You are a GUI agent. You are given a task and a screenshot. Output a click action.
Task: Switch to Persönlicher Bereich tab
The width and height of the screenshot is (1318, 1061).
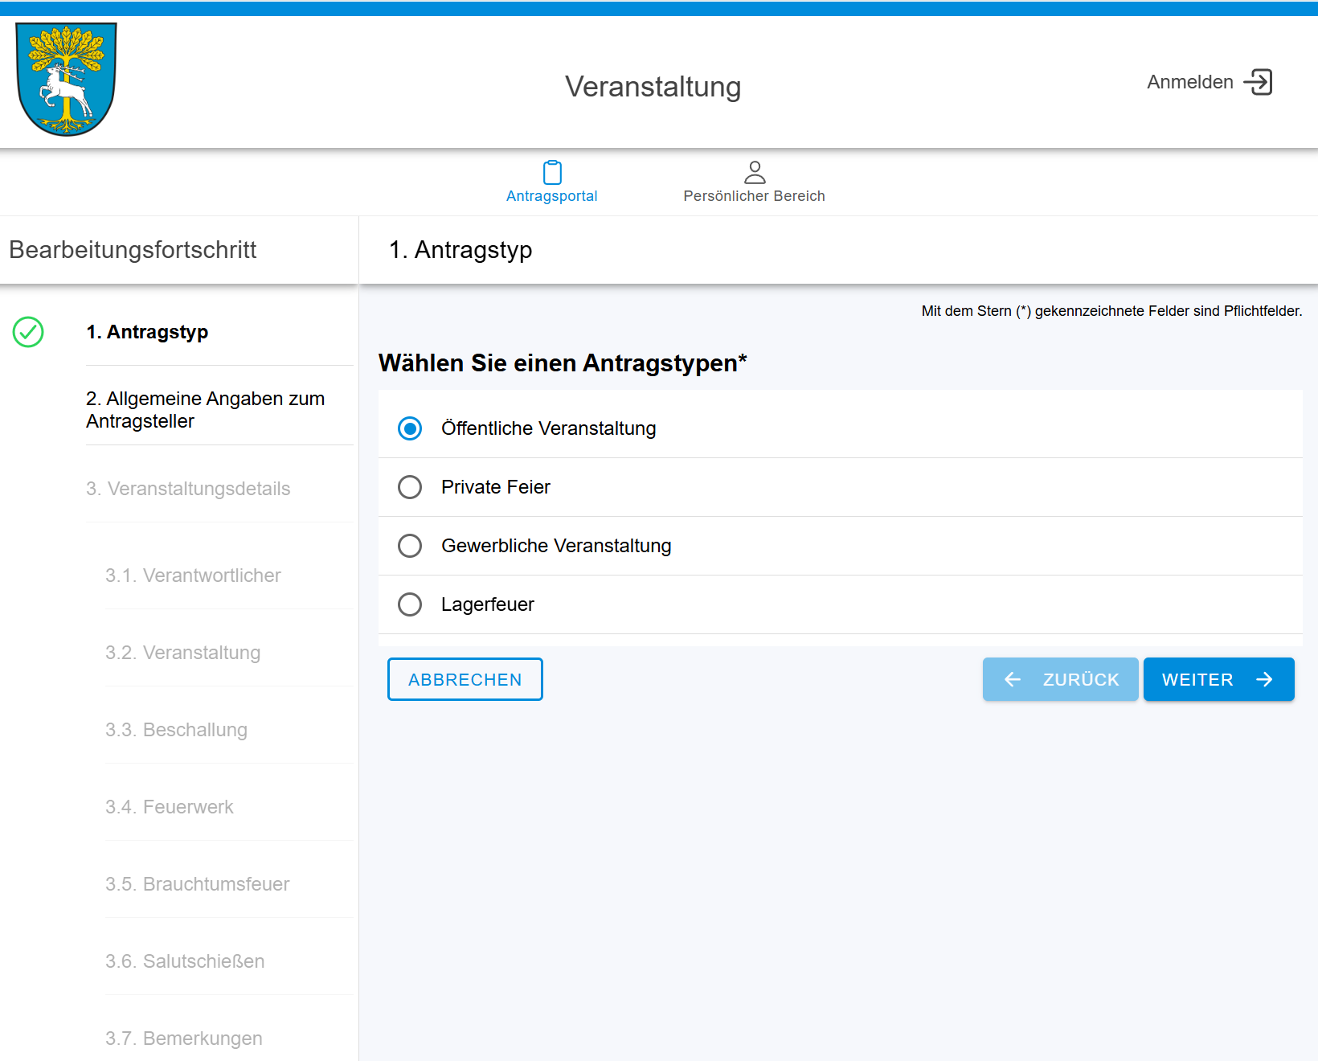coord(754,196)
